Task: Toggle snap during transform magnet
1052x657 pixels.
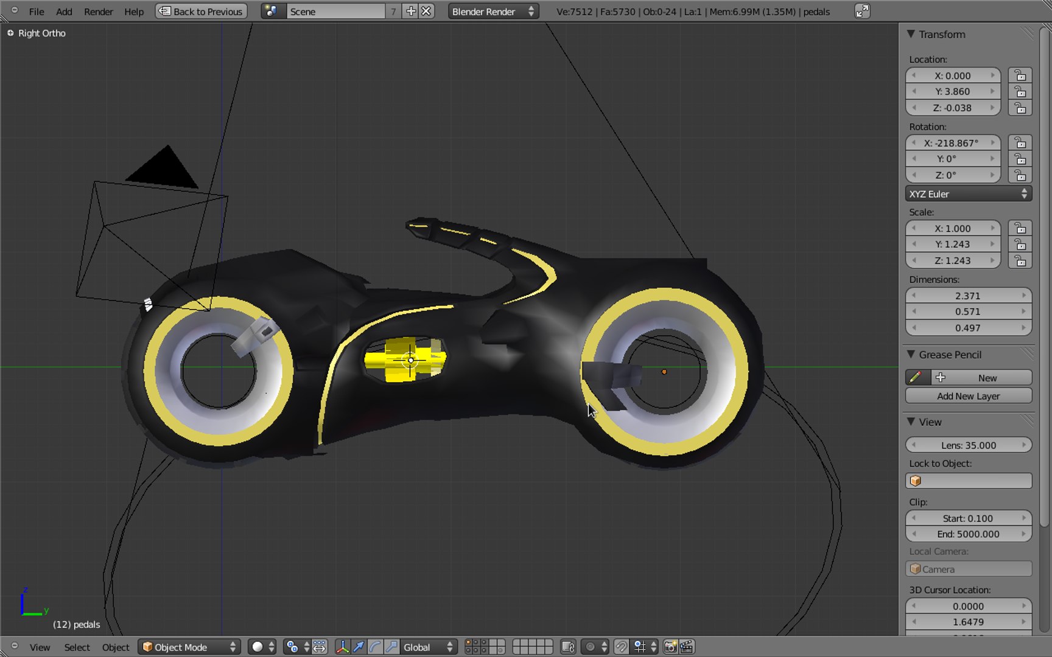Action: [621, 647]
